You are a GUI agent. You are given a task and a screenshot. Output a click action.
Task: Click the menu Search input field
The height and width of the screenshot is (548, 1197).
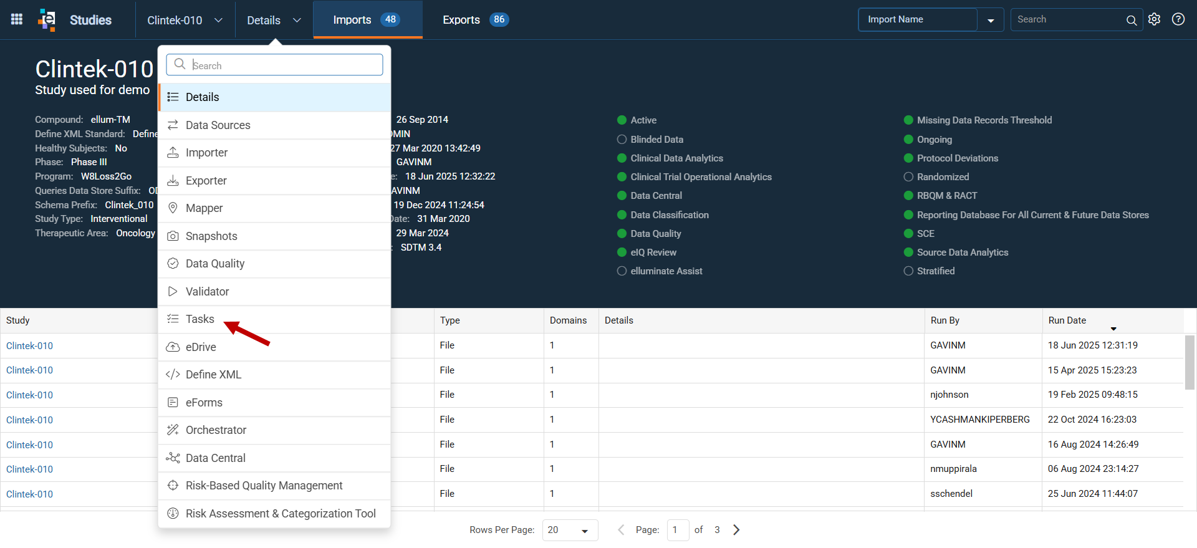click(x=274, y=65)
